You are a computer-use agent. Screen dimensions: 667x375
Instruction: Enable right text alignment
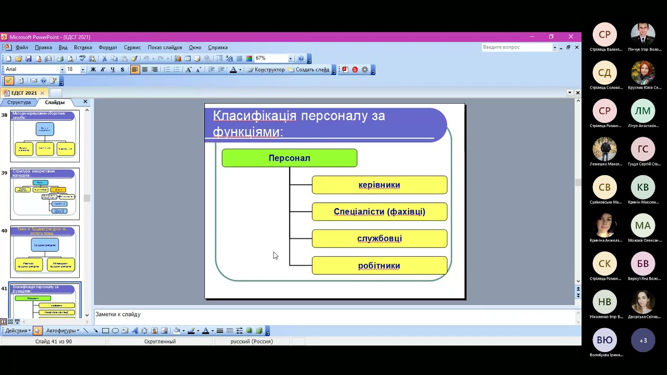pos(154,69)
